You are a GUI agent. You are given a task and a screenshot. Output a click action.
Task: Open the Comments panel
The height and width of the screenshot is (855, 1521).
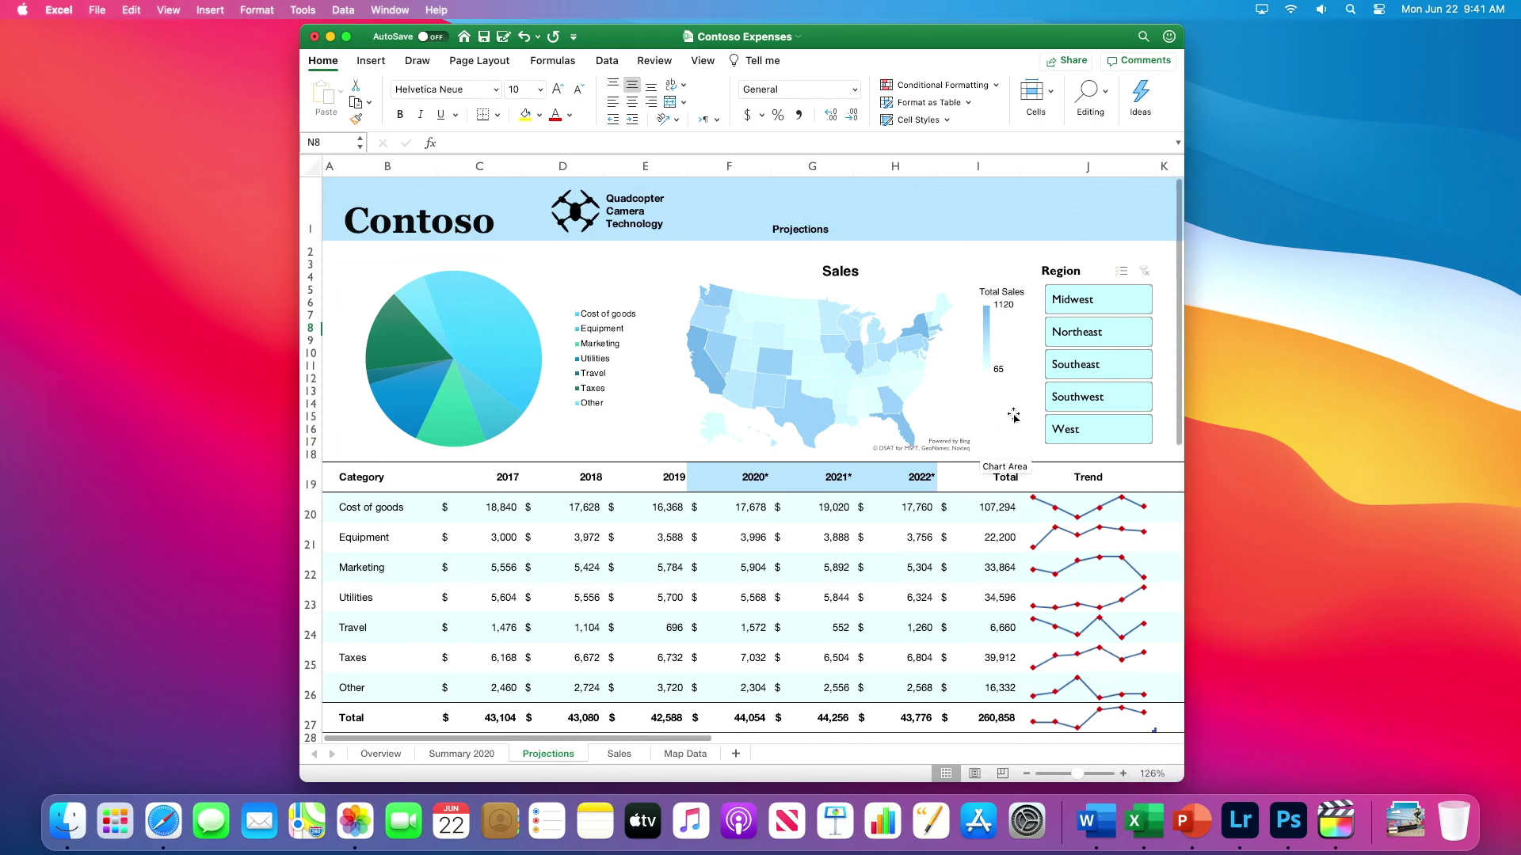1138,60
